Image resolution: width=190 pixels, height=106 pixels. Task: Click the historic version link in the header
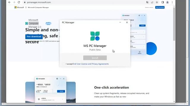click(x=149, y=7)
